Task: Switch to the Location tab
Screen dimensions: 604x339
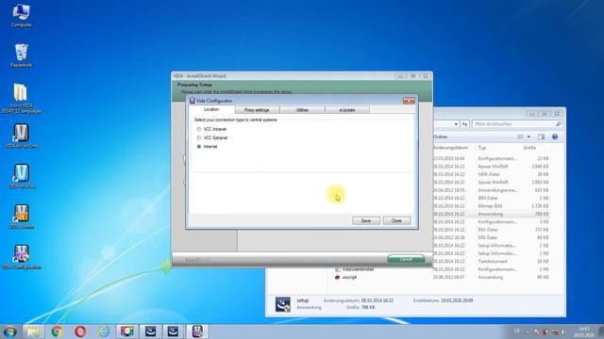Action: point(211,109)
